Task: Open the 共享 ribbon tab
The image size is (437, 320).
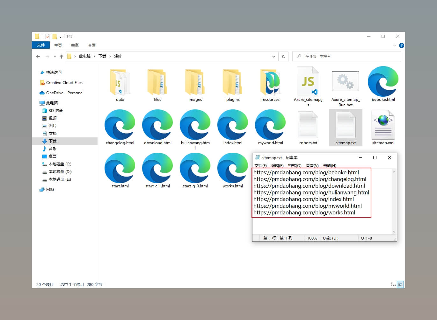Action: [75, 45]
